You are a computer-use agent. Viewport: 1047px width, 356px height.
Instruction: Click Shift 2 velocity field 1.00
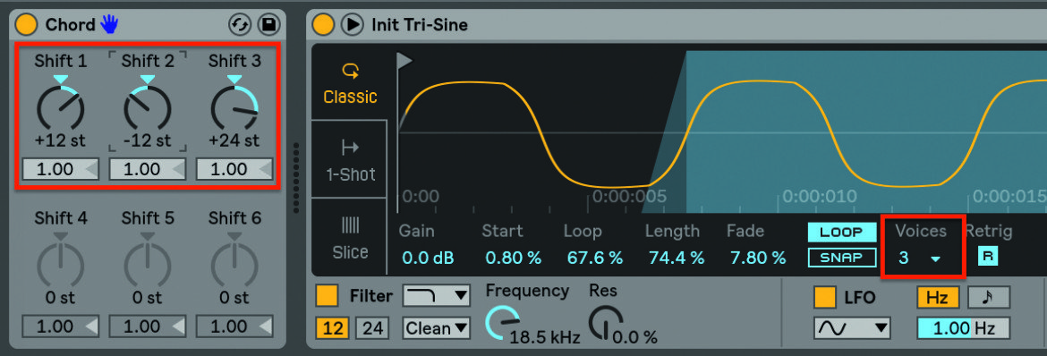(x=148, y=169)
